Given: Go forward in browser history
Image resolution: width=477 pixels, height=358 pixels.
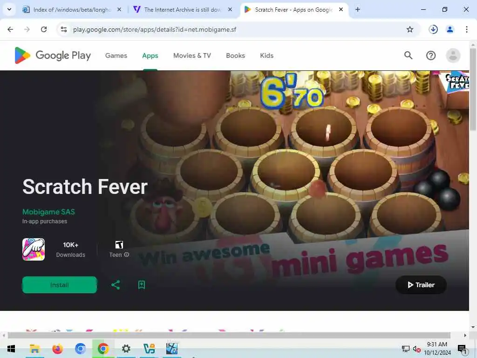Looking at the screenshot, I should (x=27, y=29).
